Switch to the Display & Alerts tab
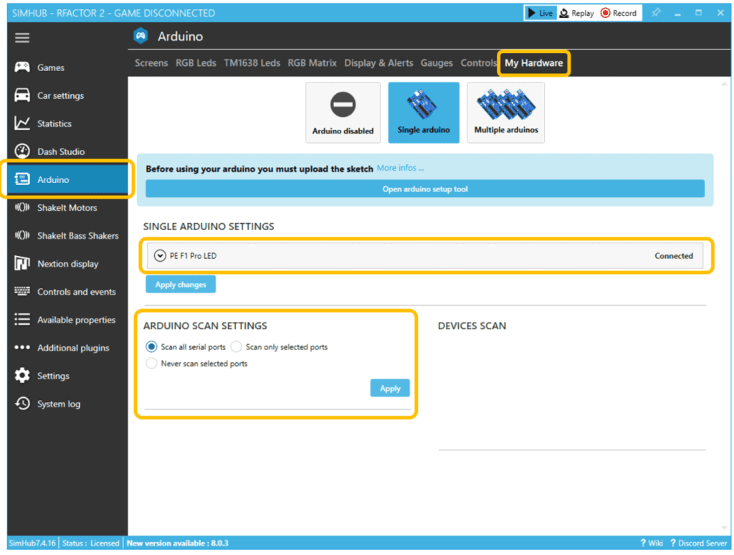 point(378,63)
